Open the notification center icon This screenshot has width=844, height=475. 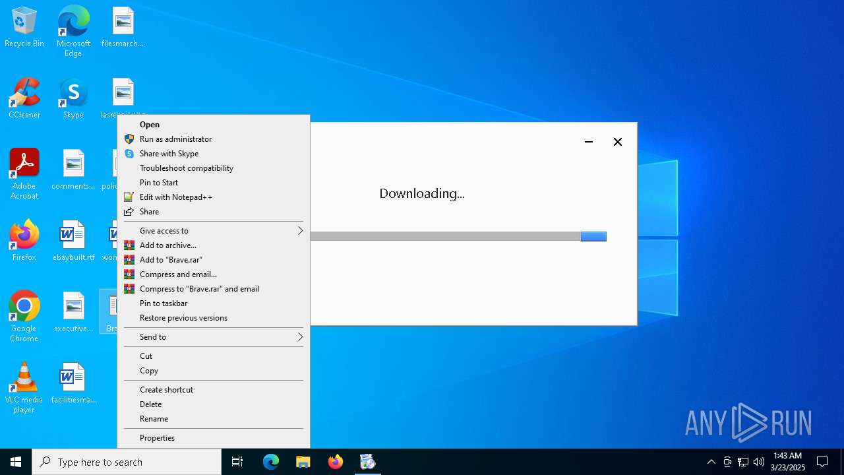pyautogui.click(x=822, y=462)
